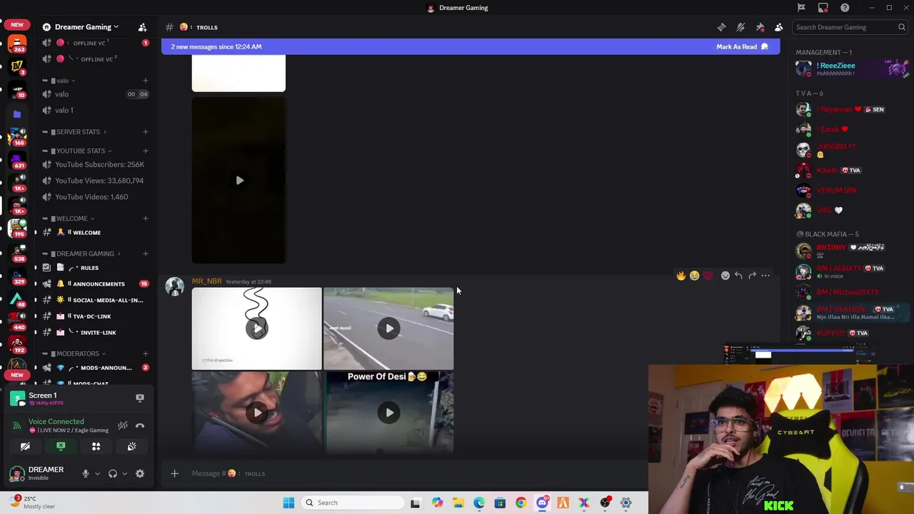Add channel to SERVER STATS category
The image size is (914, 514).
[x=146, y=132]
